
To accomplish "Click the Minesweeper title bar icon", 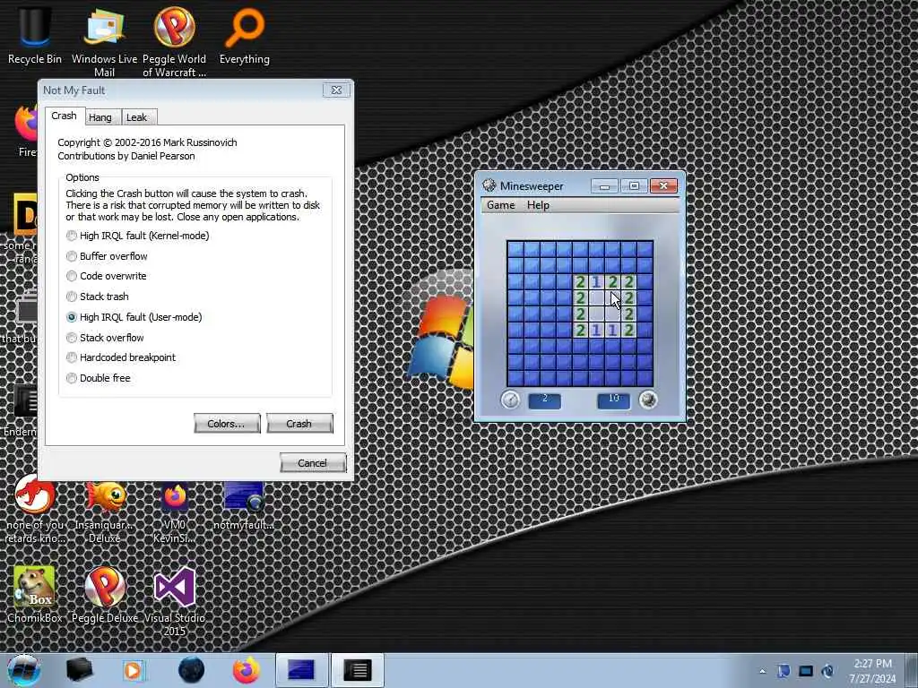I will 489,185.
